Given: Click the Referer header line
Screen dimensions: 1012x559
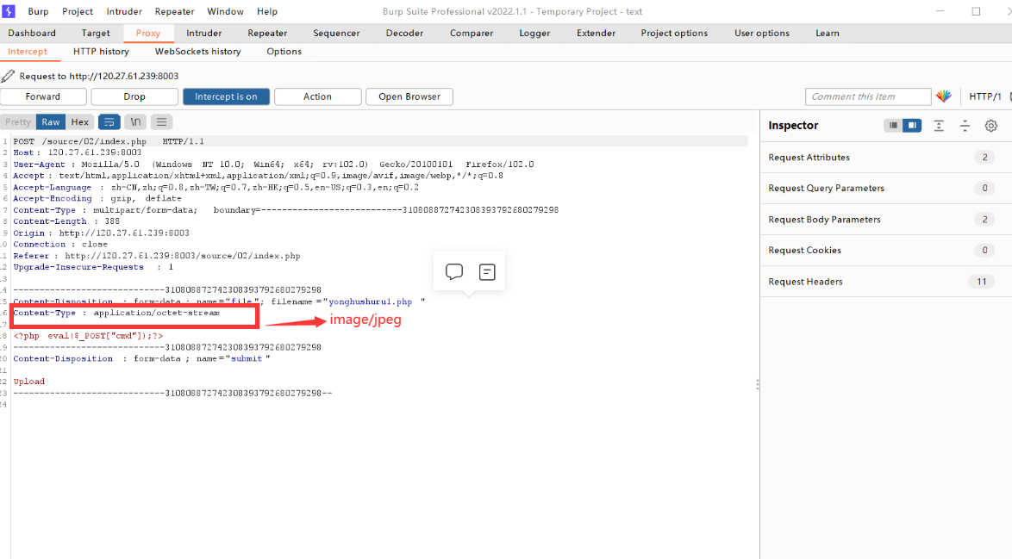Looking at the screenshot, I should (x=157, y=256).
